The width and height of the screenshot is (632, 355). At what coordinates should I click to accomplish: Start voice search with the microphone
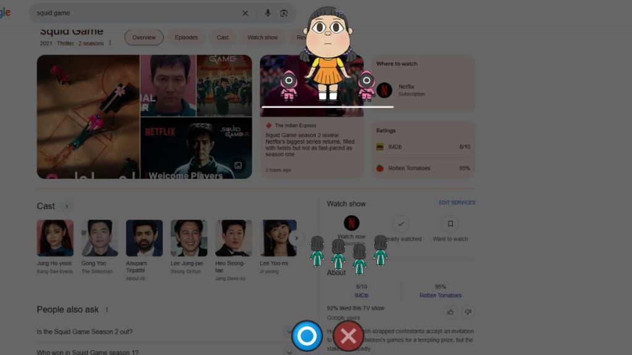(x=268, y=13)
